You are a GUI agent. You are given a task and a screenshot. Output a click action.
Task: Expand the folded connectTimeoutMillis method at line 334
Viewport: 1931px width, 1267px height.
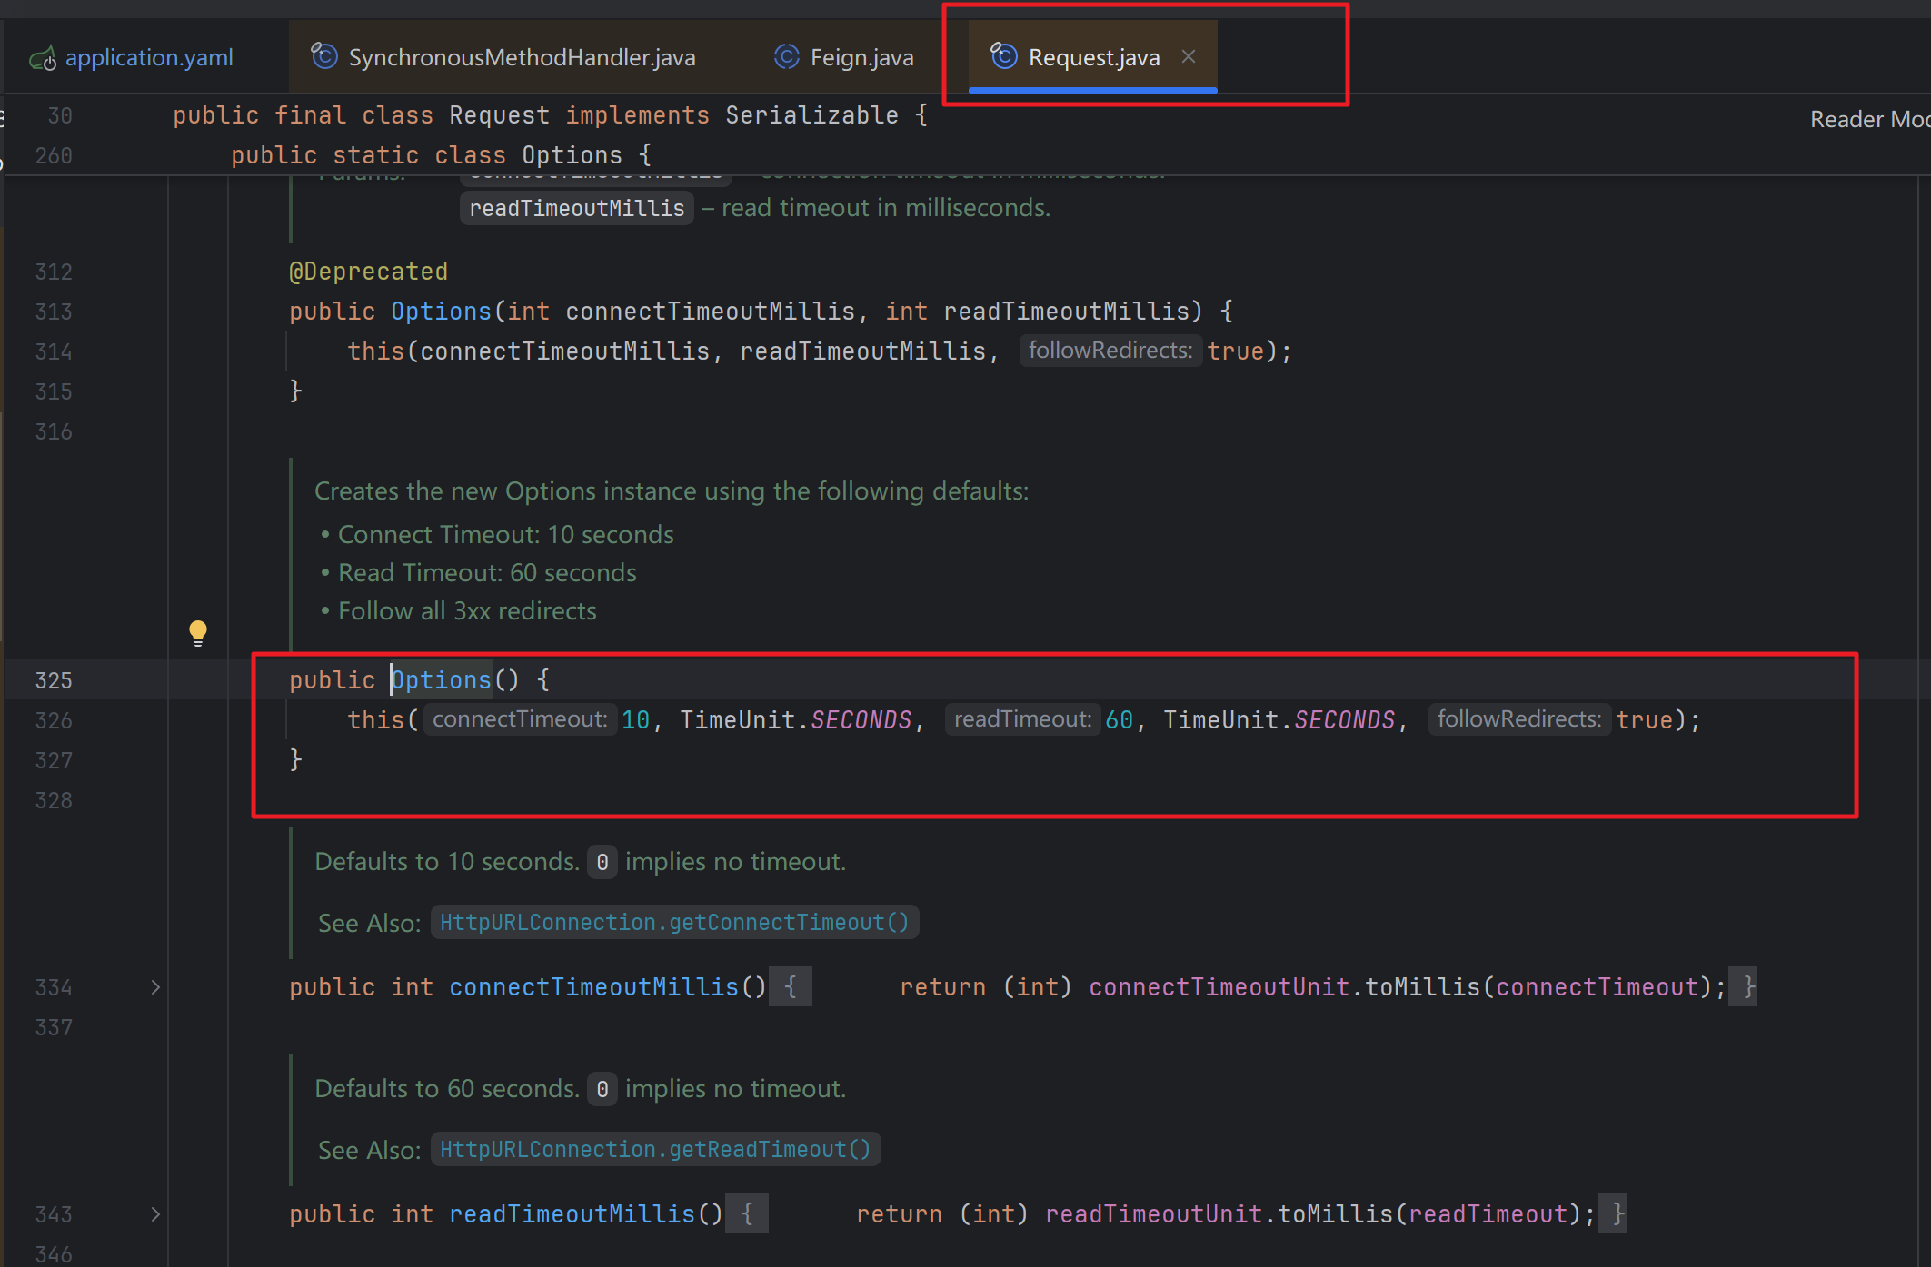tap(155, 987)
